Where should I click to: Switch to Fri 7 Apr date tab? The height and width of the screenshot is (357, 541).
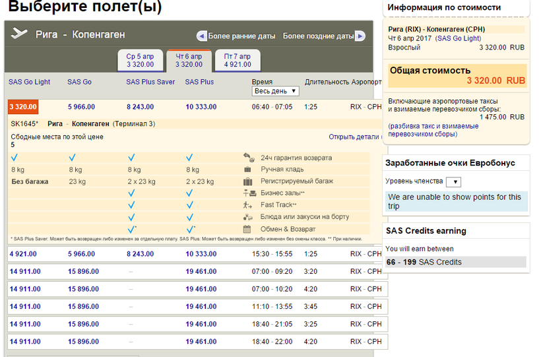238,61
